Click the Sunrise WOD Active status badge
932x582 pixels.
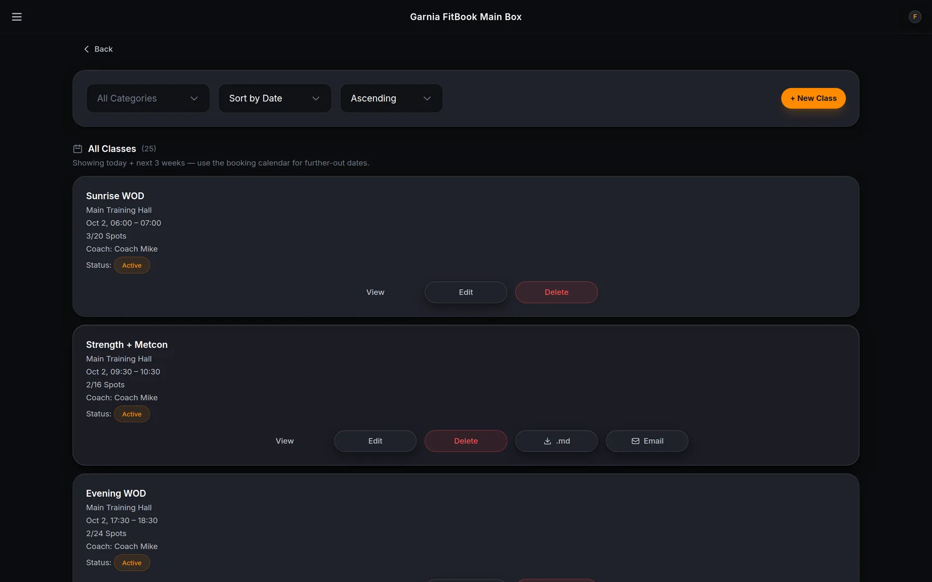pos(132,265)
